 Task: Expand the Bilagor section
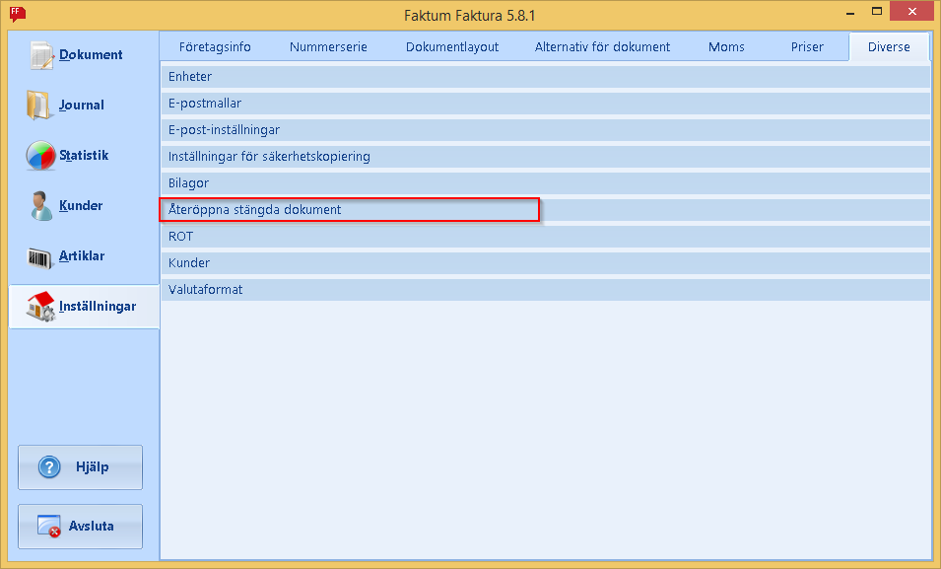click(x=546, y=183)
